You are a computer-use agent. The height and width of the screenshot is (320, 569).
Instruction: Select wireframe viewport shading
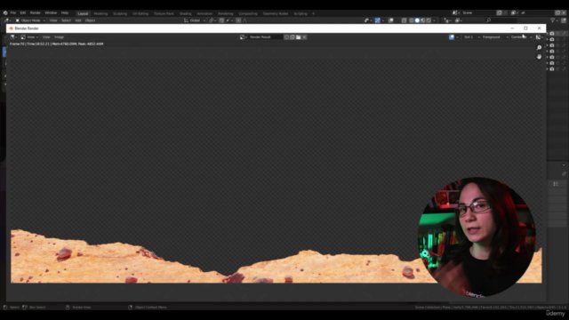(411, 20)
